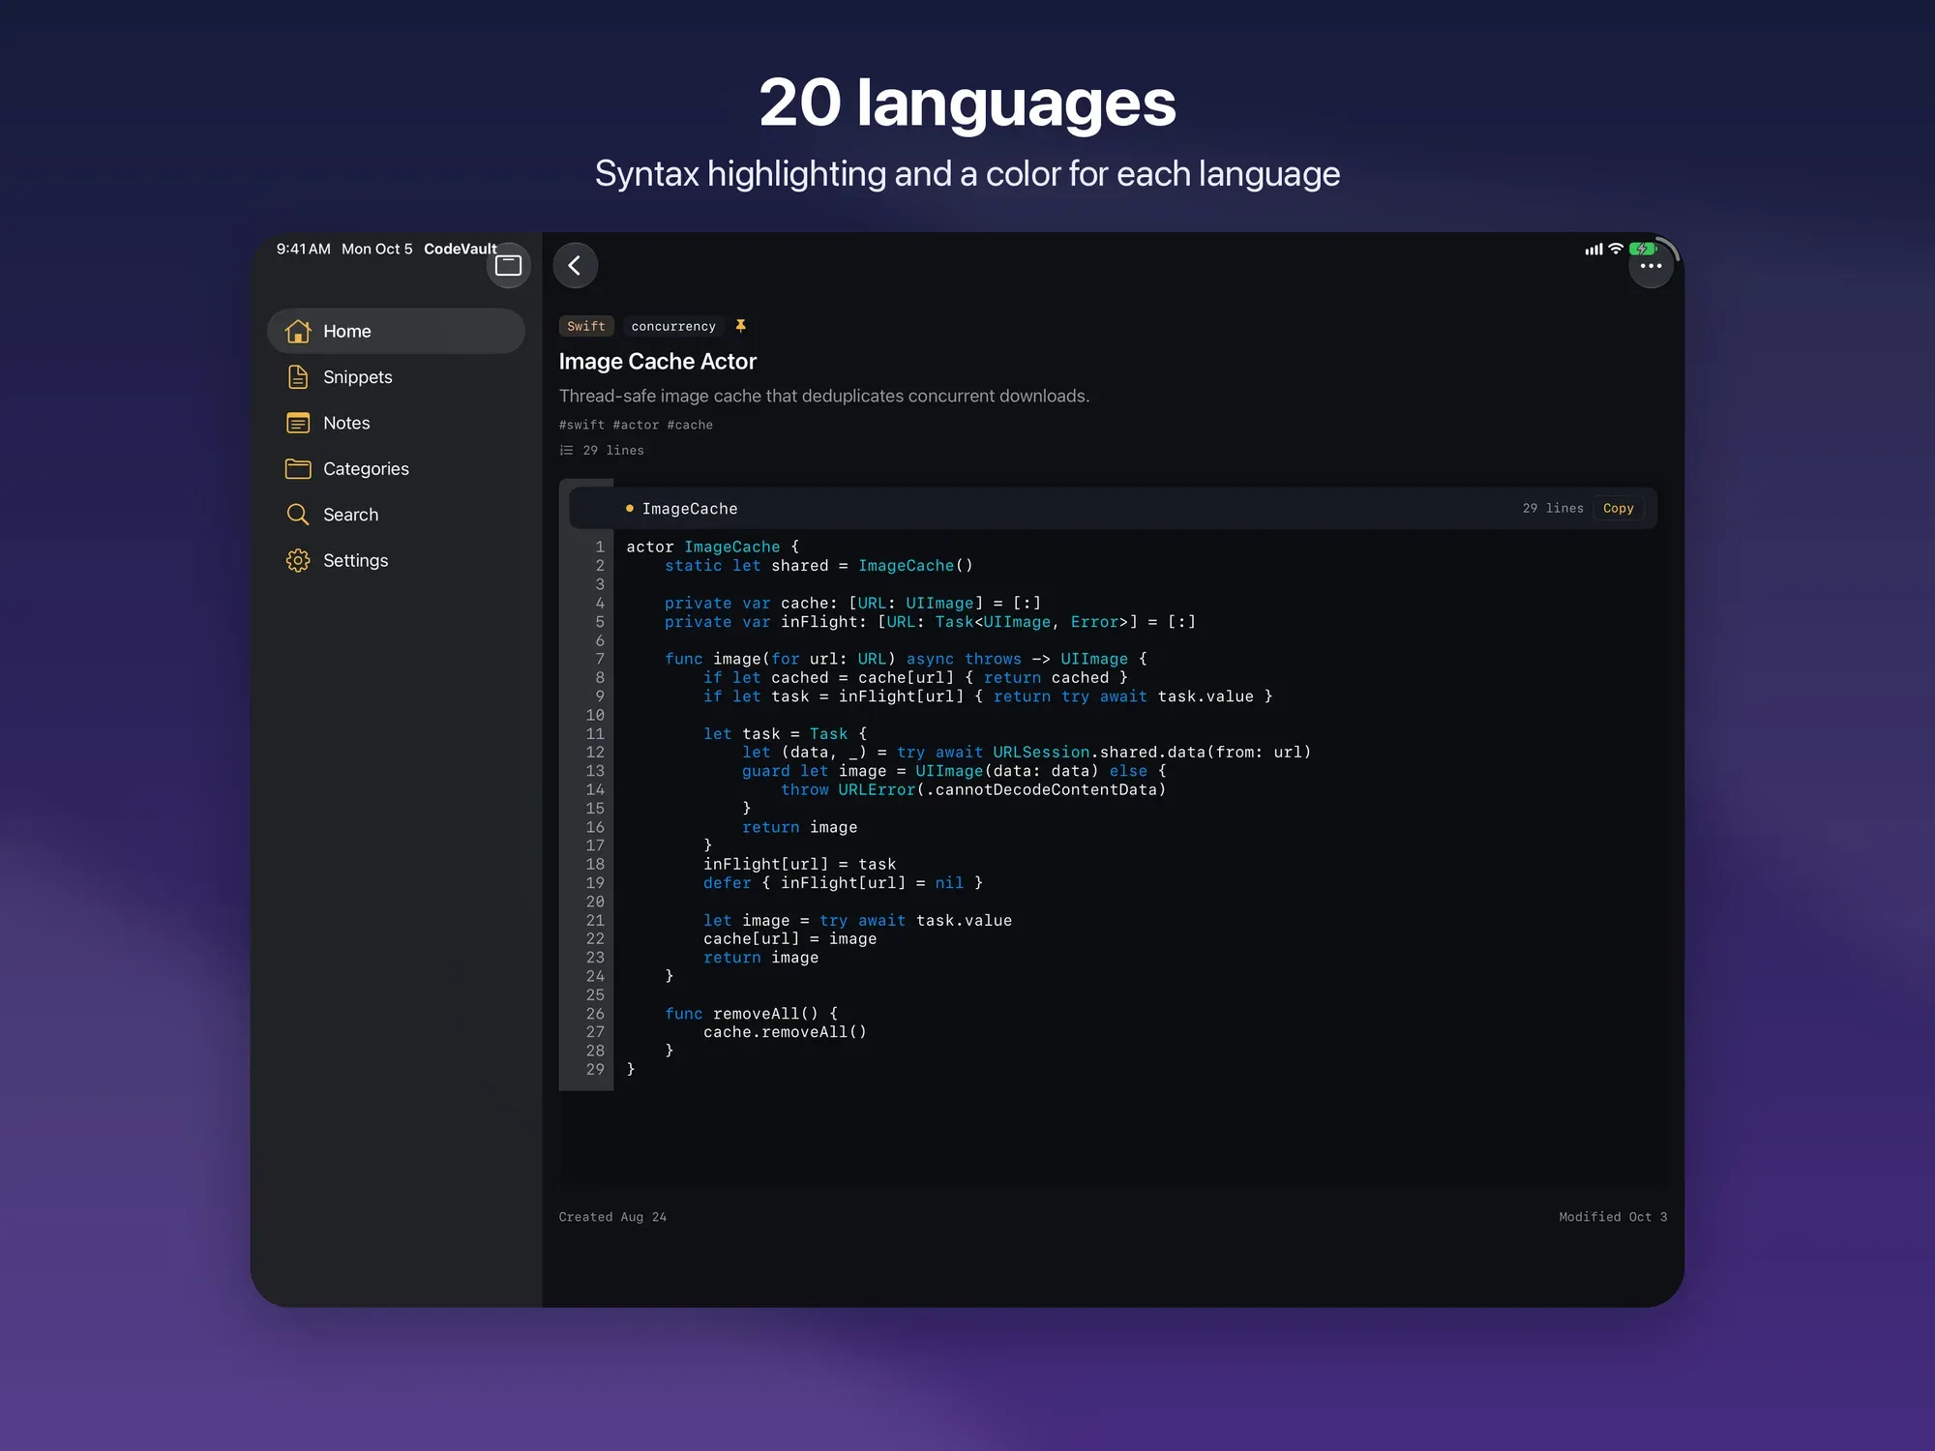Open the three-dot more options menu
This screenshot has width=1935, height=1451.
pos(1651,265)
